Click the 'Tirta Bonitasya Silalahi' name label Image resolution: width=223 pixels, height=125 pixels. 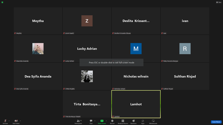click(x=73, y=117)
